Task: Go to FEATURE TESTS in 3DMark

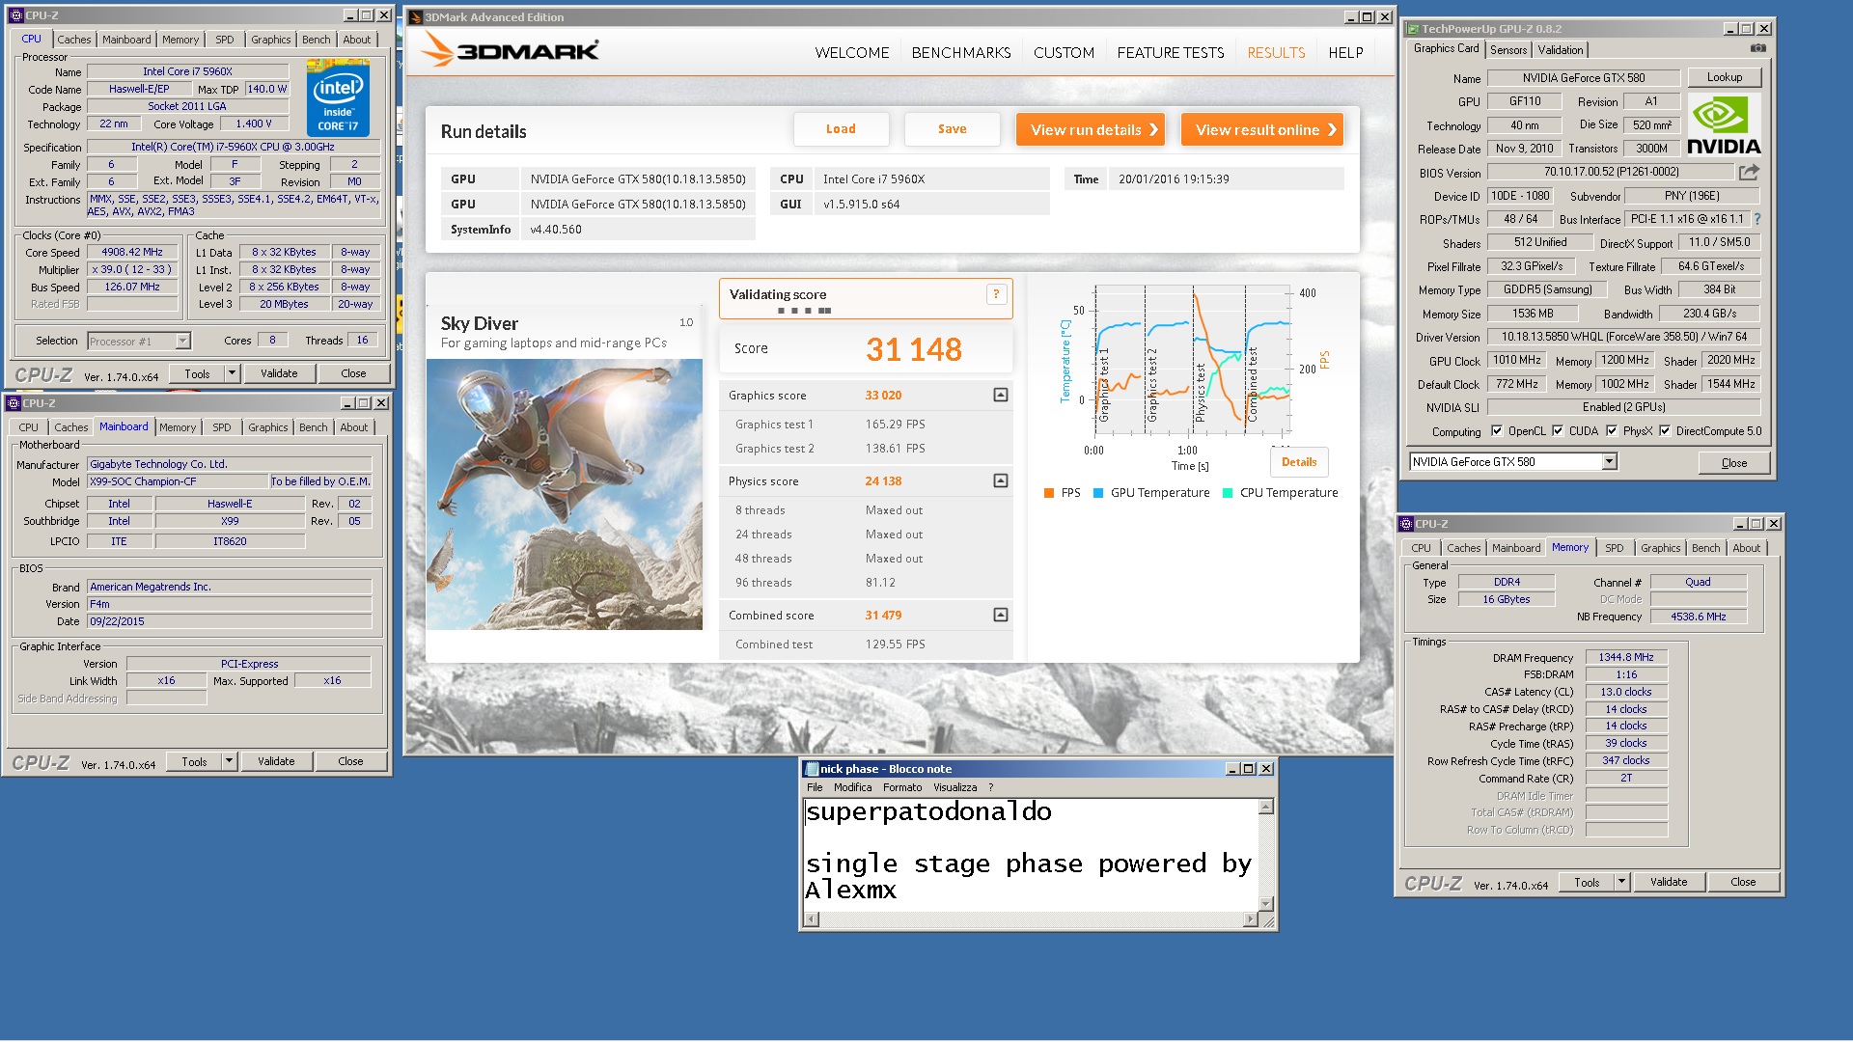Action: [1171, 53]
